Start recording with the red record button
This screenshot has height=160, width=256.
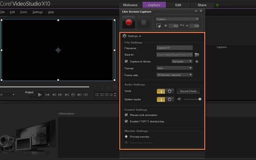[129, 22]
